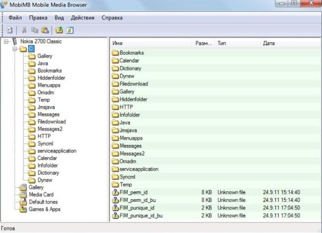Select Java folder in the tree
The width and height of the screenshot is (322, 233).
pos(43,63)
